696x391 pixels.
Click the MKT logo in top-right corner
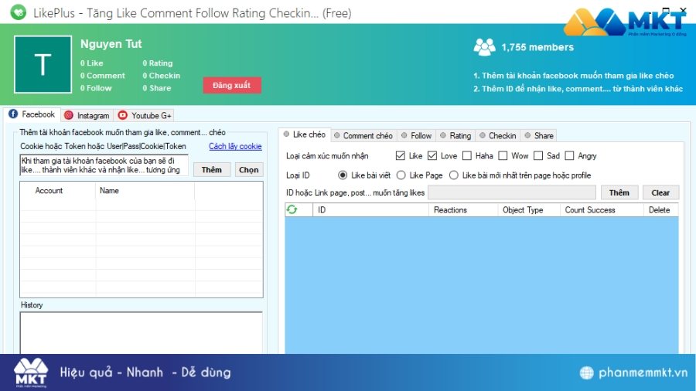(x=625, y=22)
